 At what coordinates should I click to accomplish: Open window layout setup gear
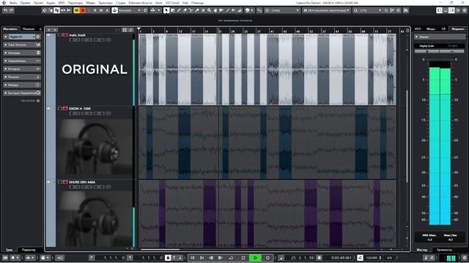point(464,10)
